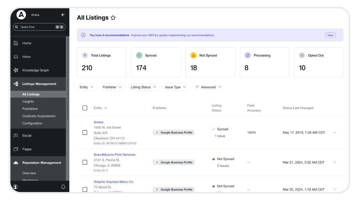Click the Not Synced warning icon

click(x=194, y=55)
